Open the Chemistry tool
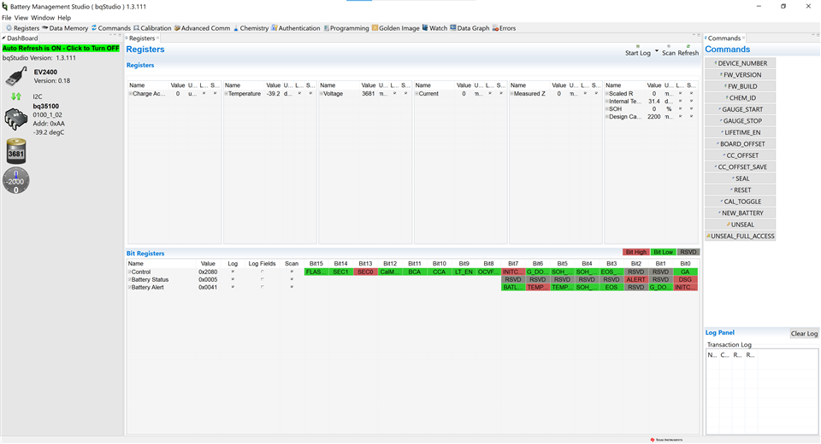Screen dimensions: 821x444 (251, 28)
